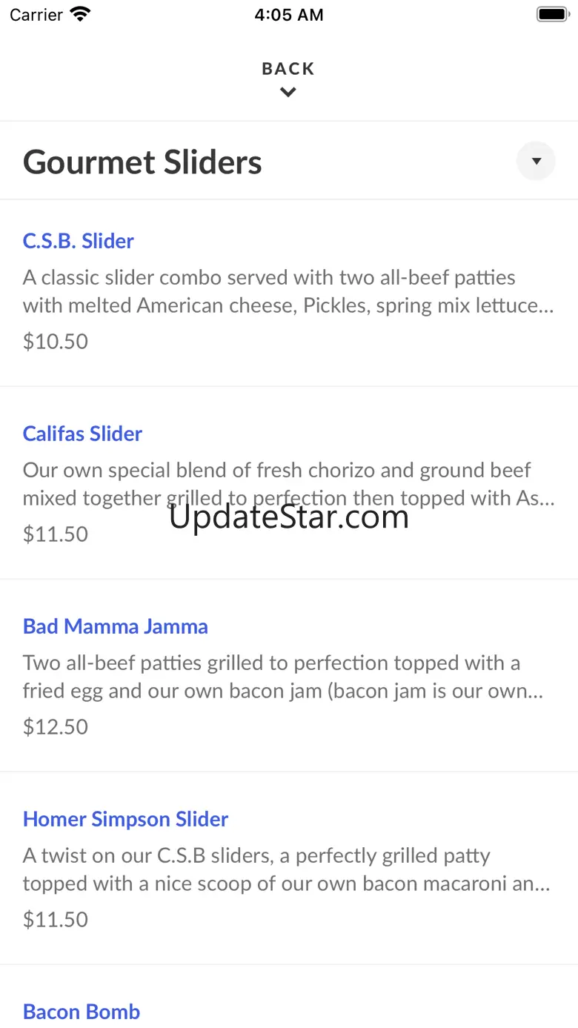Tap the 4:05 AM clock in status bar
The image size is (578, 1028).
pos(289,15)
